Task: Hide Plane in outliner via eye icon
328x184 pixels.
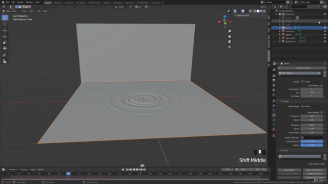Action: click(x=325, y=28)
